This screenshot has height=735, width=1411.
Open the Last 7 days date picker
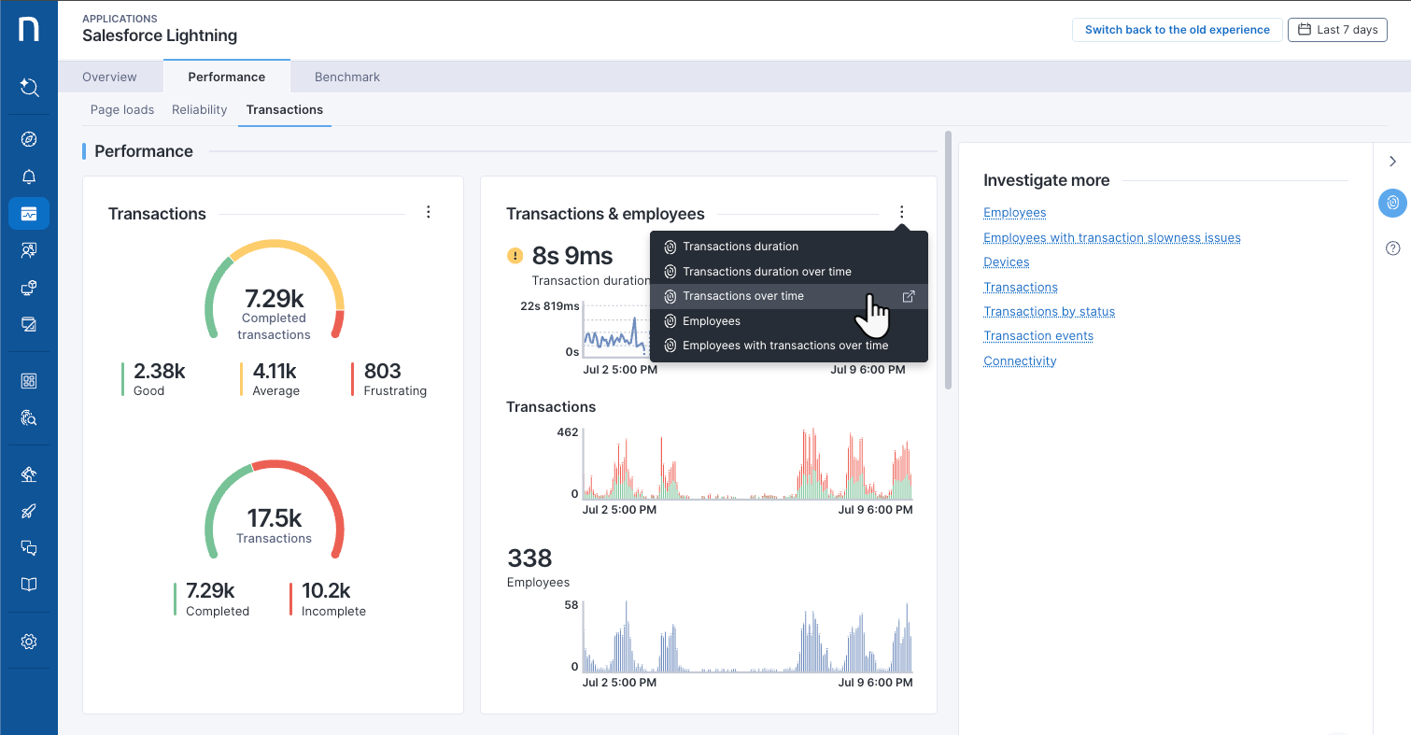(x=1337, y=30)
